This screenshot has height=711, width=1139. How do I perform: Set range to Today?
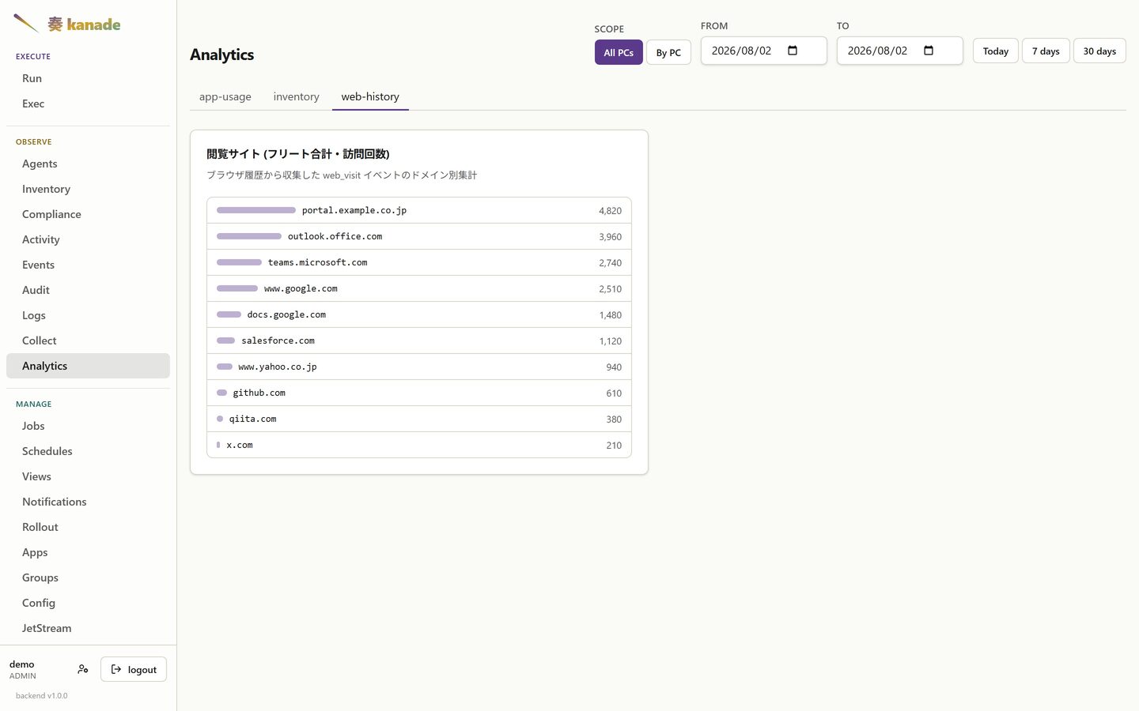pyautogui.click(x=996, y=51)
